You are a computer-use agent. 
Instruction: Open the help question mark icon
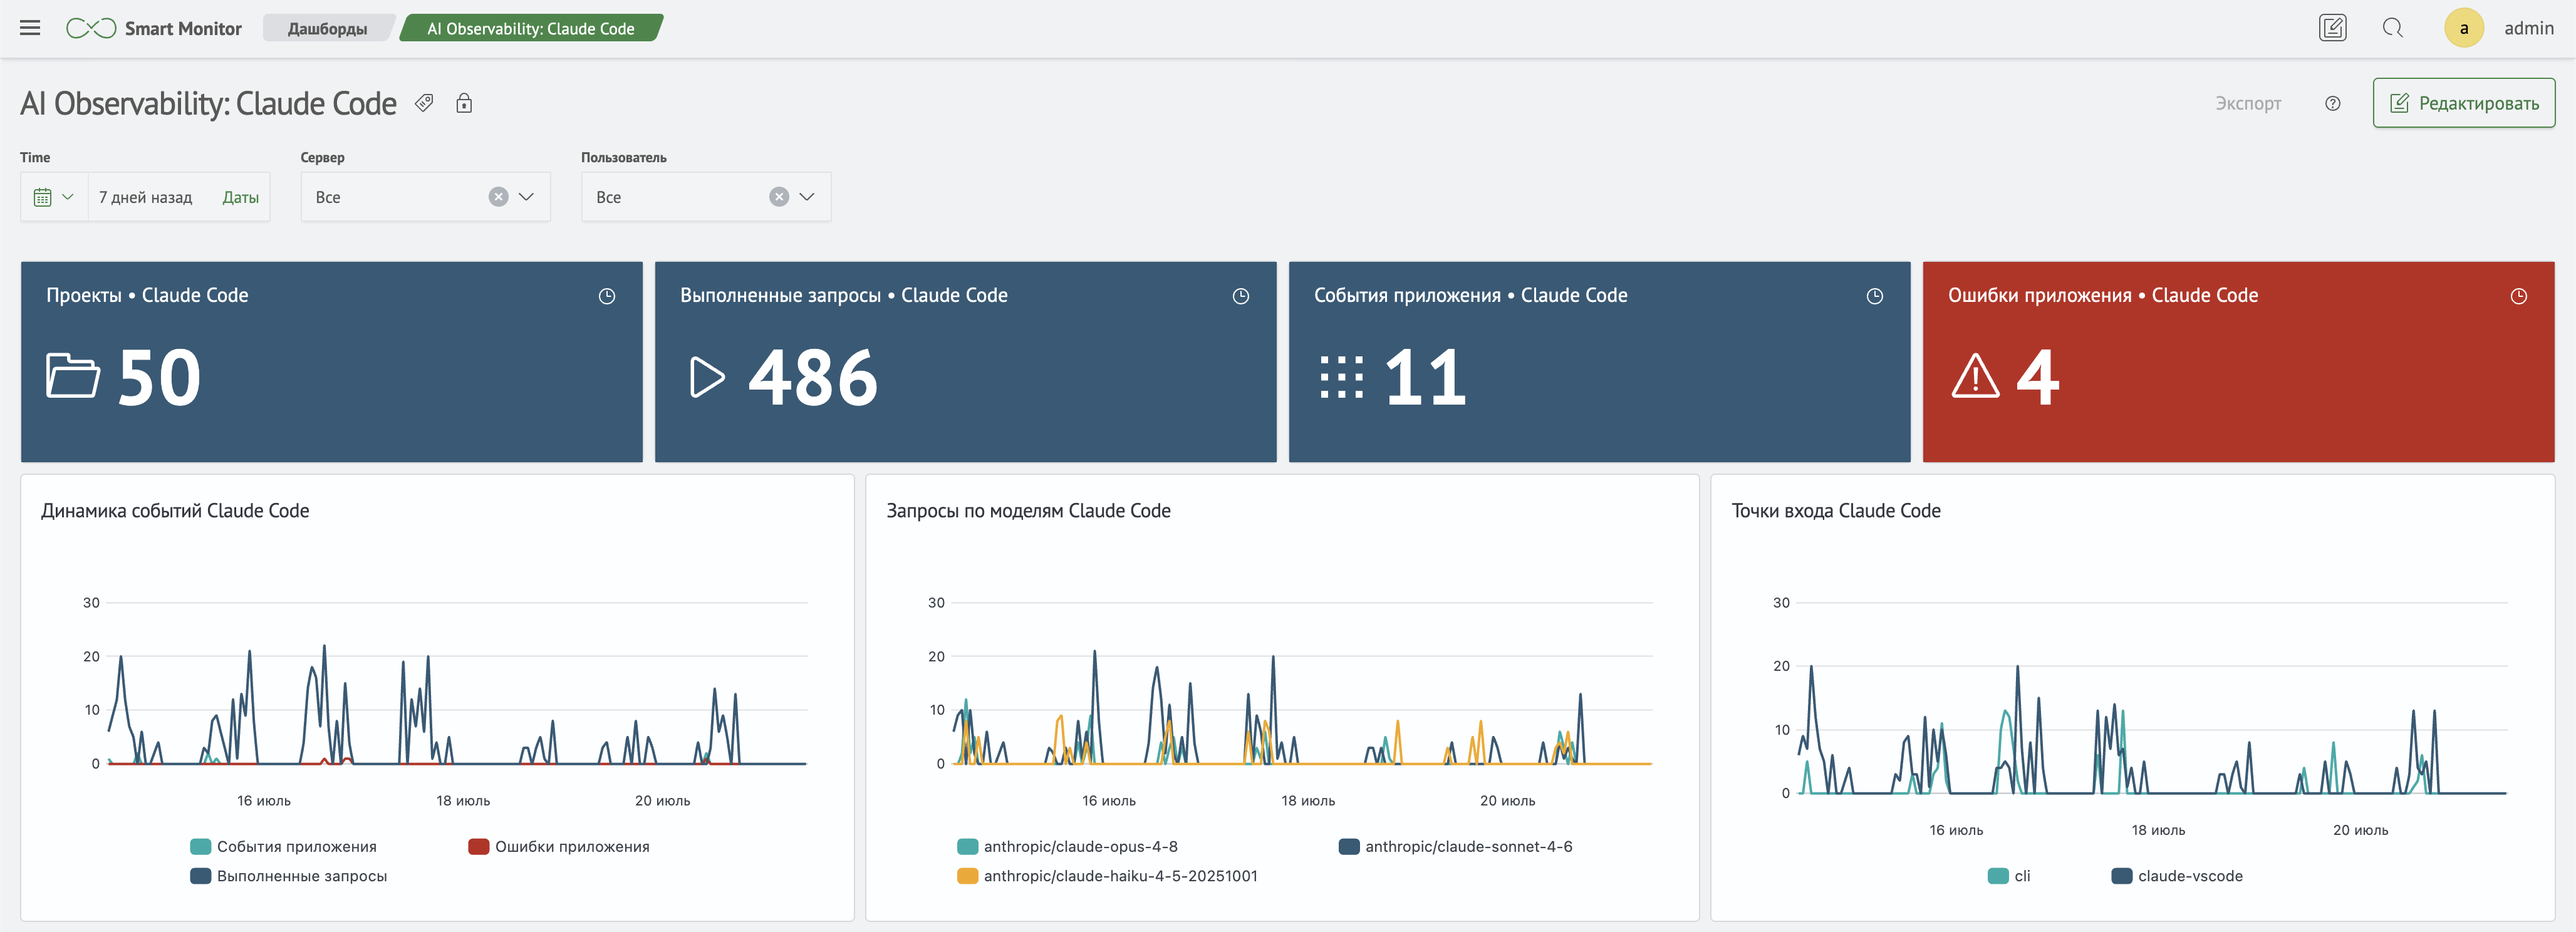click(2333, 103)
